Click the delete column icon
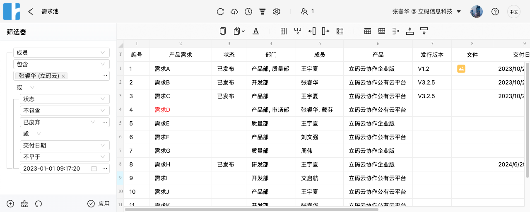 pyautogui.click(x=297, y=31)
